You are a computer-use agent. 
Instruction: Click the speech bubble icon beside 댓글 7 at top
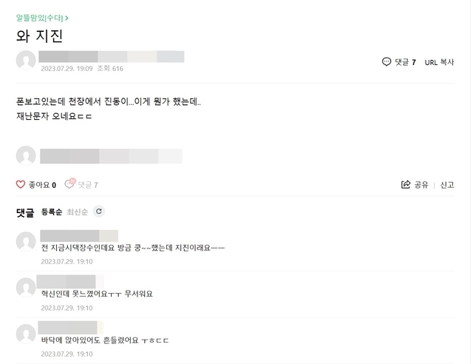(x=386, y=62)
